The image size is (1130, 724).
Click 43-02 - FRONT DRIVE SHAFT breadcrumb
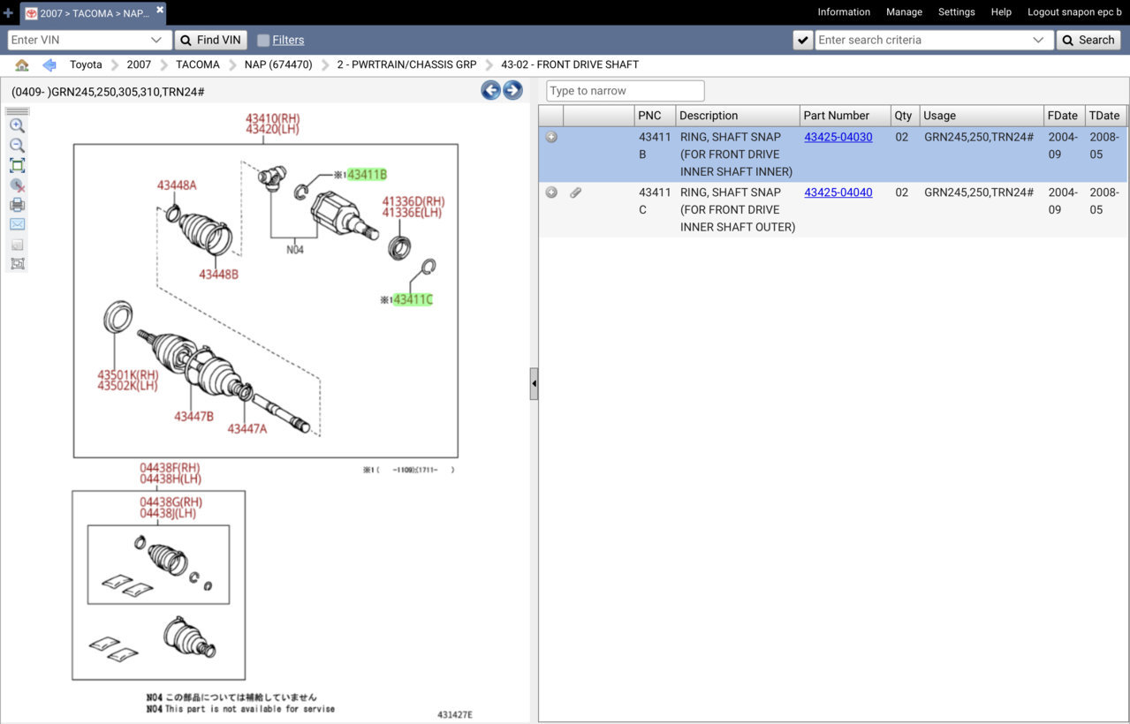pyautogui.click(x=570, y=64)
